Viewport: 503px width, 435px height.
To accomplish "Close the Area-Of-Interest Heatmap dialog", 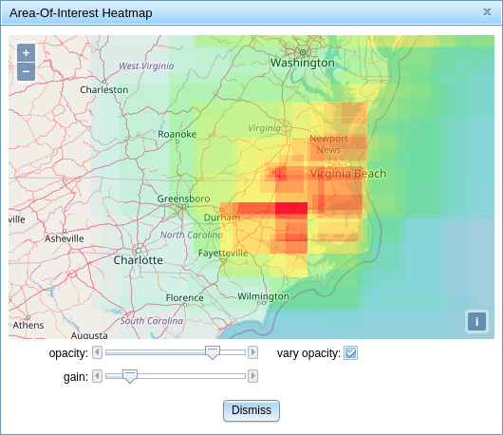I will (487, 12).
